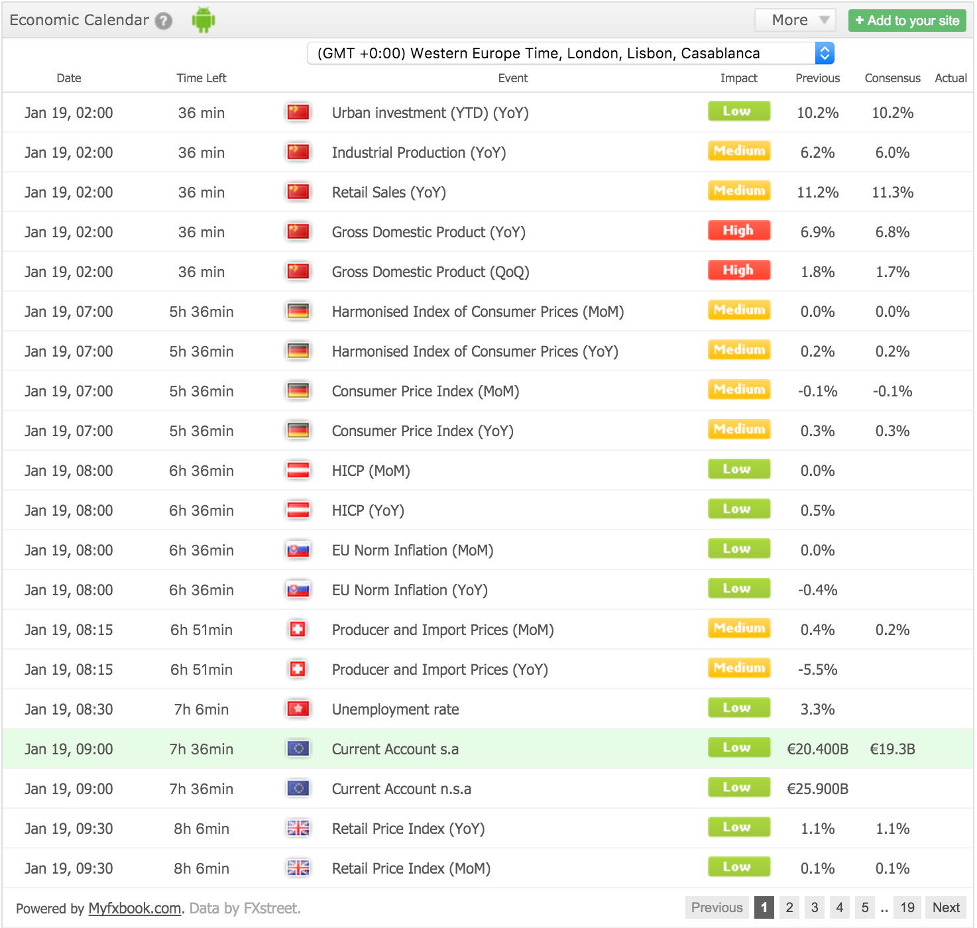977x928 pixels.
Task: Go to page 2 of calendar
Action: tap(789, 907)
